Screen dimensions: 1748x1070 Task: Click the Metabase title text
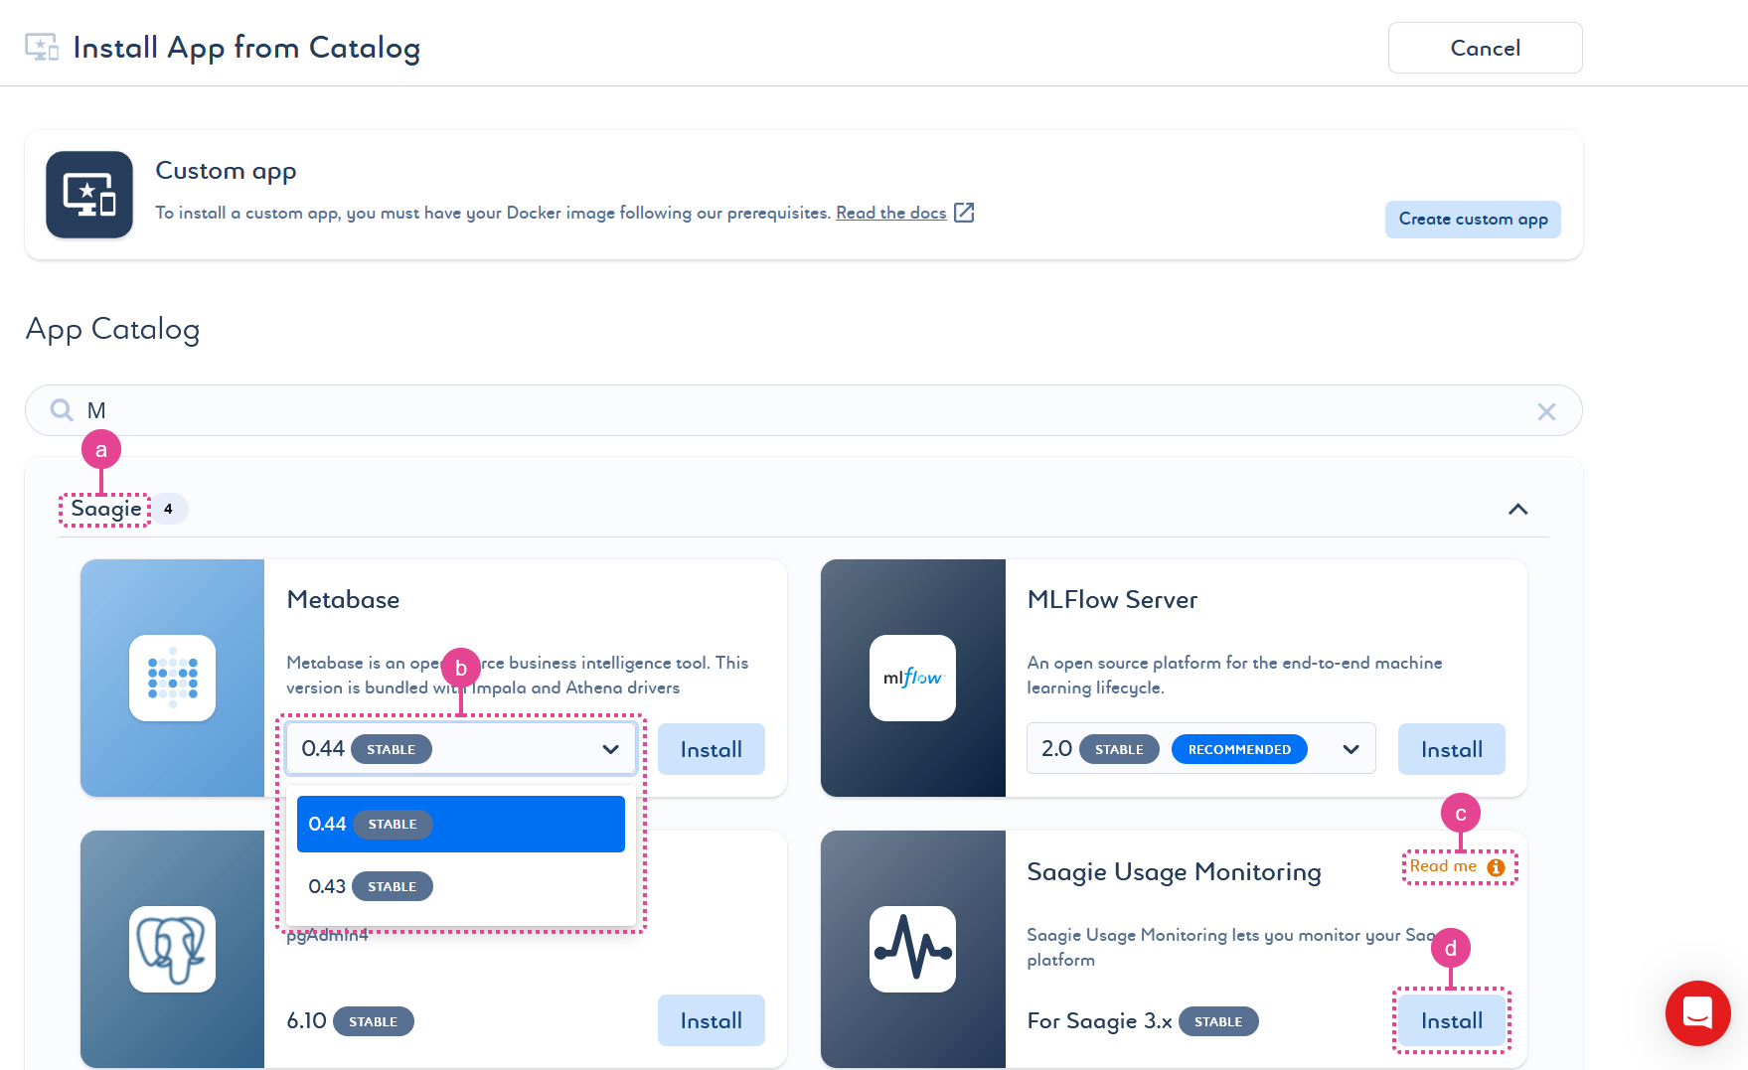(x=343, y=600)
